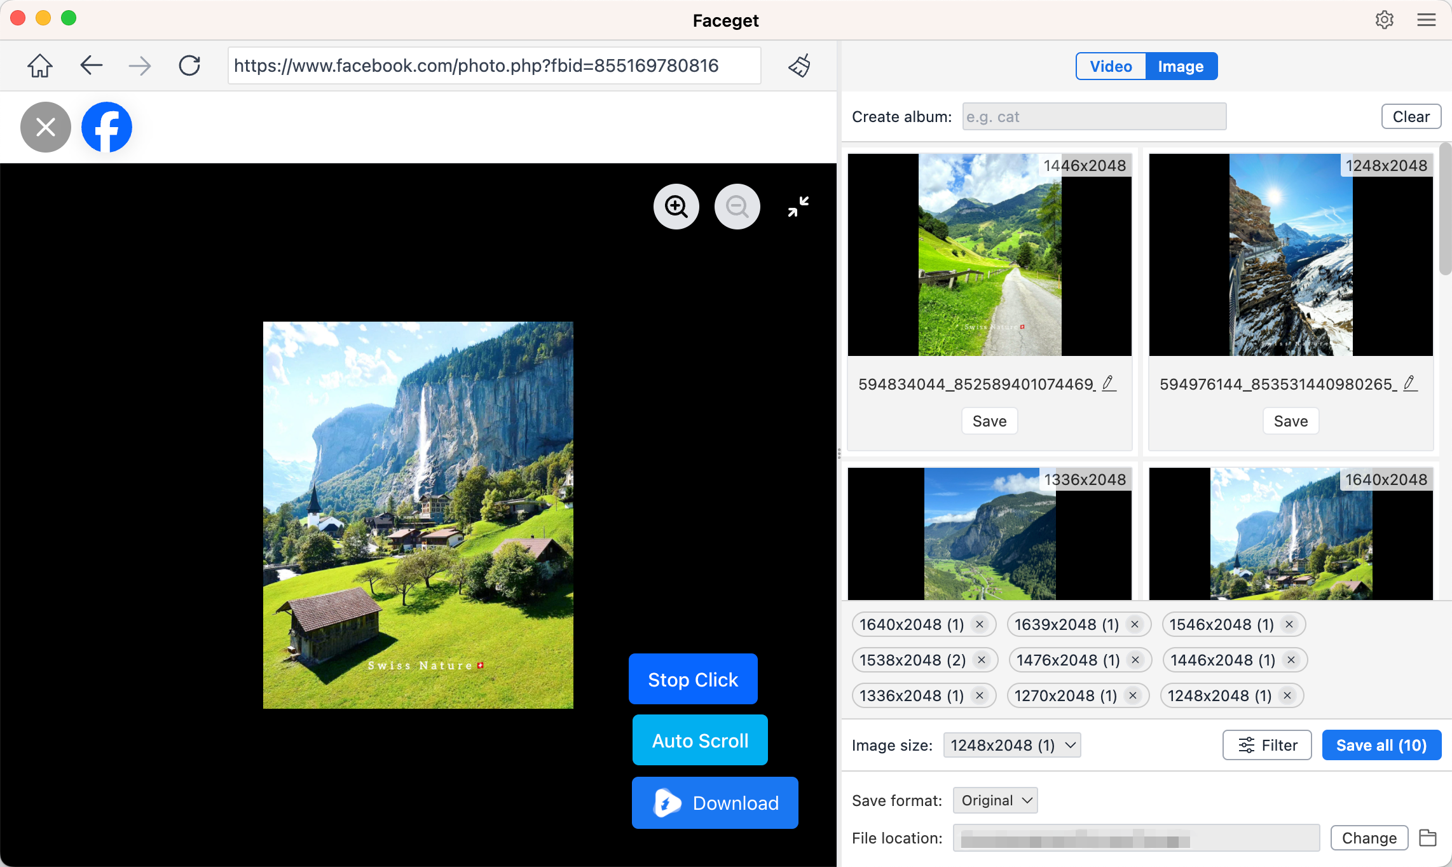The height and width of the screenshot is (867, 1452).
Task: Select the Image tab
Action: click(x=1181, y=66)
